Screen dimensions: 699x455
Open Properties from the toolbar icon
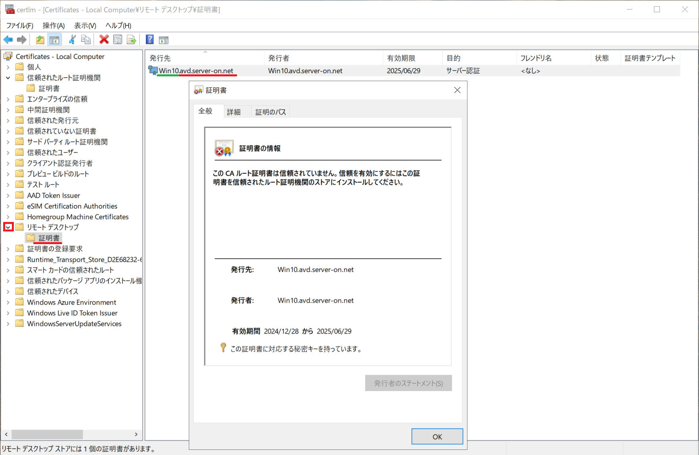coord(118,40)
